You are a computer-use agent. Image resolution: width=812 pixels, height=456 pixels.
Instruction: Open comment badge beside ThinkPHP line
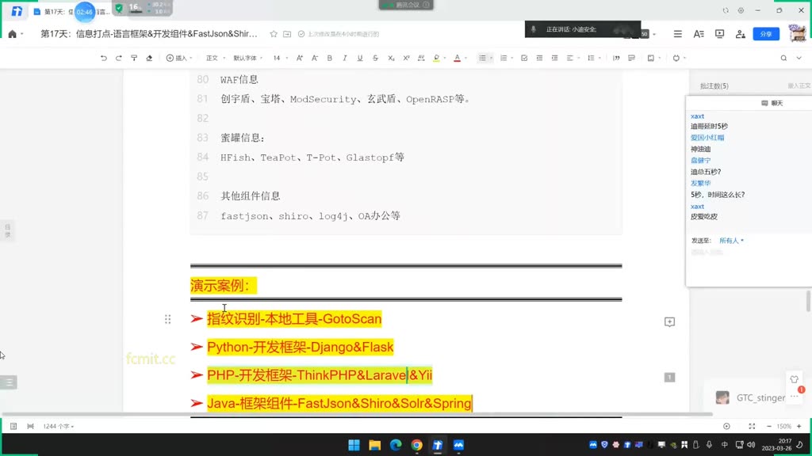click(669, 378)
